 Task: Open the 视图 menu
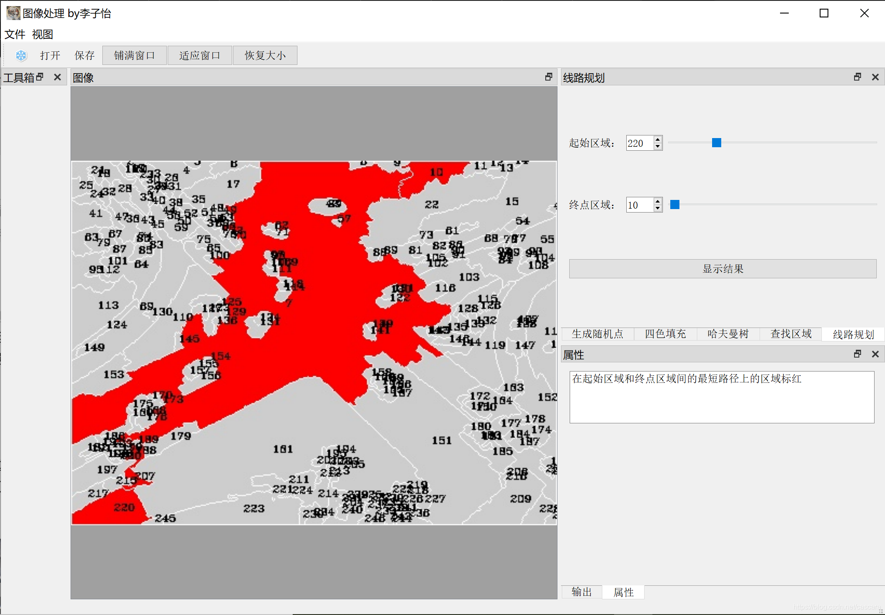click(x=43, y=34)
